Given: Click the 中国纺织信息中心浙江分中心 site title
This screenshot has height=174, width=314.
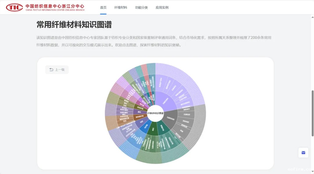Looking at the screenshot, I should click(55, 6).
